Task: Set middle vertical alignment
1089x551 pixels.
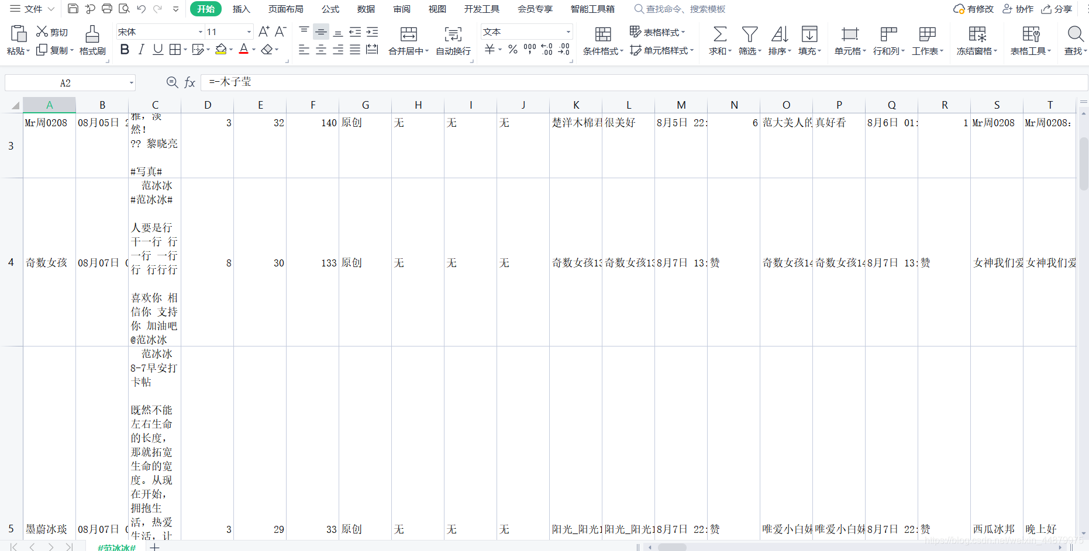Action: [x=321, y=32]
